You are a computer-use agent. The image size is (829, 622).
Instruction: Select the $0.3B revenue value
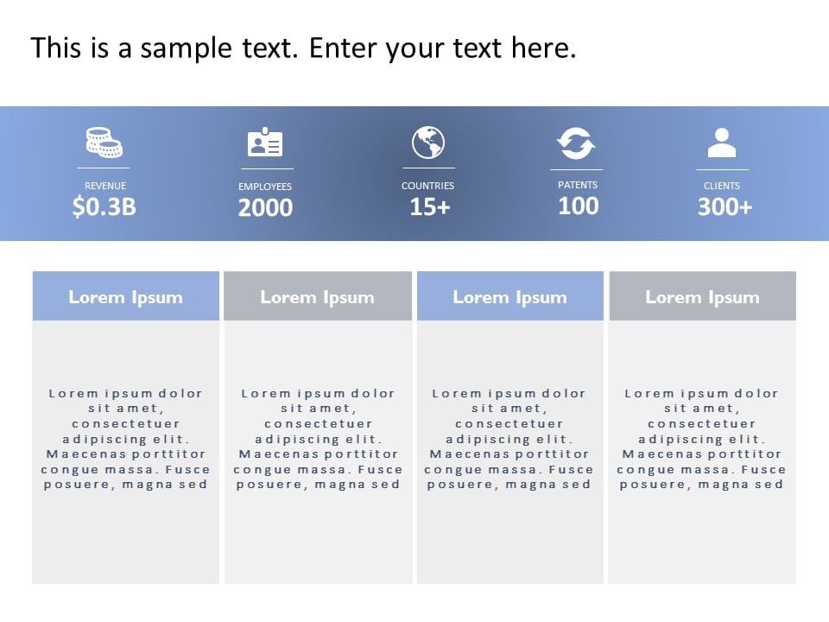click(x=104, y=206)
